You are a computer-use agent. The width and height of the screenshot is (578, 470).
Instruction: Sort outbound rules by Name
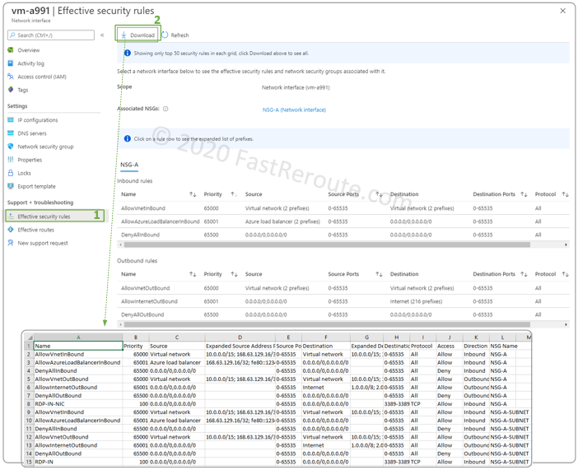(x=193, y=274)
